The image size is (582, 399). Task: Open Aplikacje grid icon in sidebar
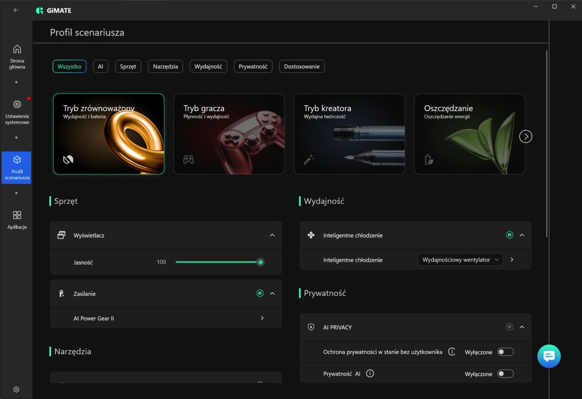point(17,215)
